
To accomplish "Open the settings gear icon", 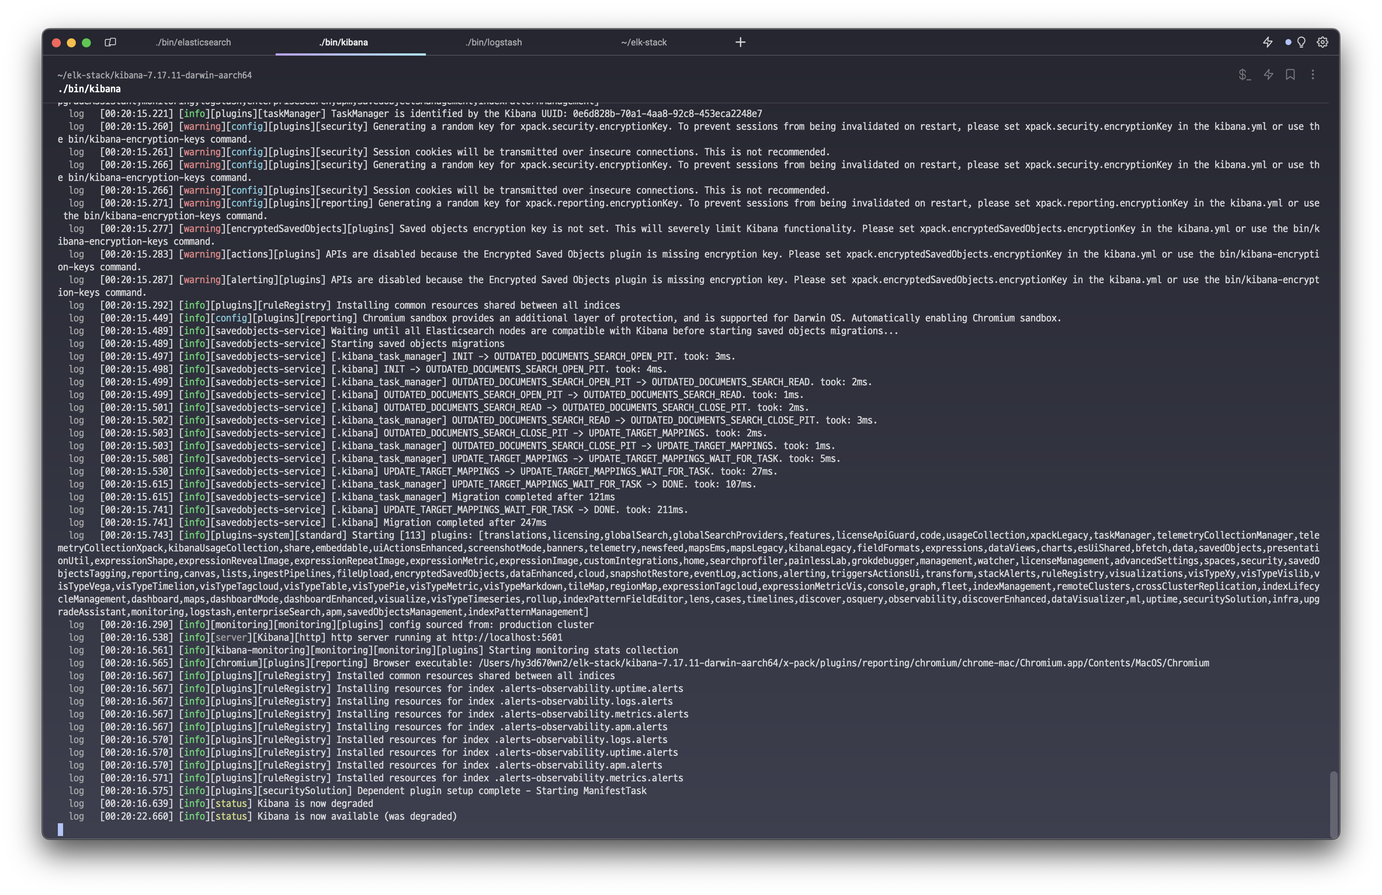I will click(1322, 42).
